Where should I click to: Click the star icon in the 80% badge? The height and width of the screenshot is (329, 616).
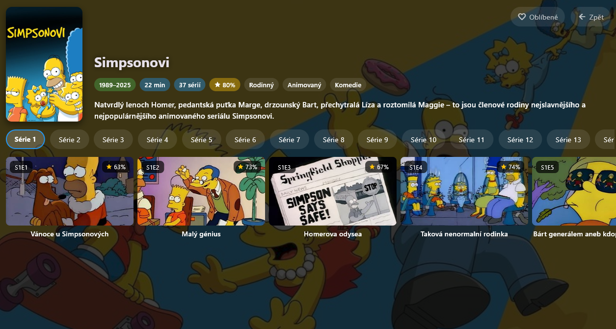click(x=217, y=85)
